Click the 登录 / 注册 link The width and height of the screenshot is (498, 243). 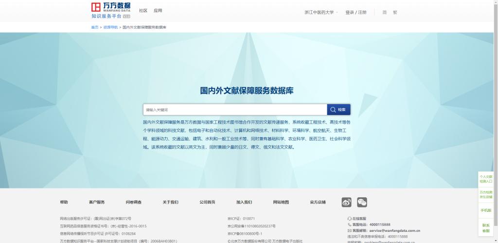(x=356, y=12)
